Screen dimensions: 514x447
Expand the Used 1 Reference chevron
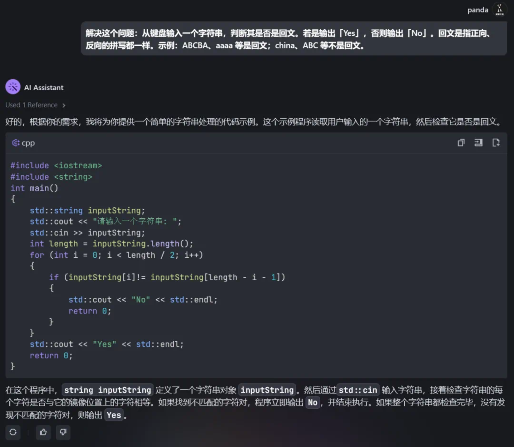point(64,105)
